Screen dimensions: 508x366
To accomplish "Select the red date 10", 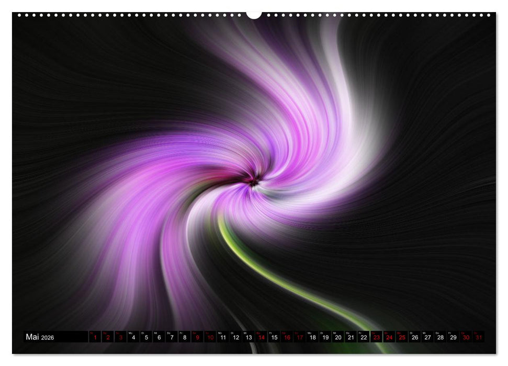I will [x=210, y=337].
